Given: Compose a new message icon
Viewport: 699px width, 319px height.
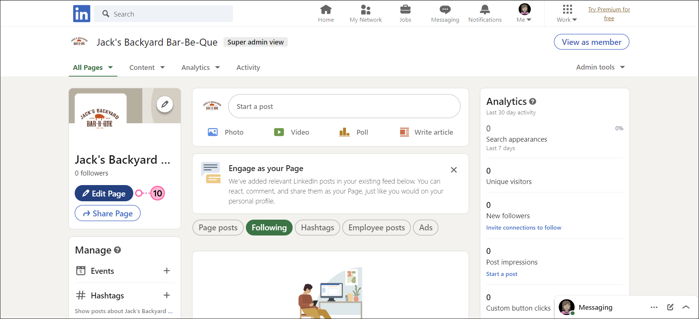Looking at the screenshot, I should tap(670, 307).
